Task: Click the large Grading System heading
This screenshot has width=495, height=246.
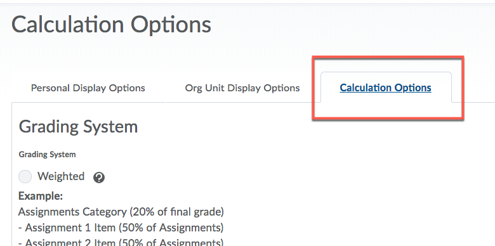Action: pos(78,127)
